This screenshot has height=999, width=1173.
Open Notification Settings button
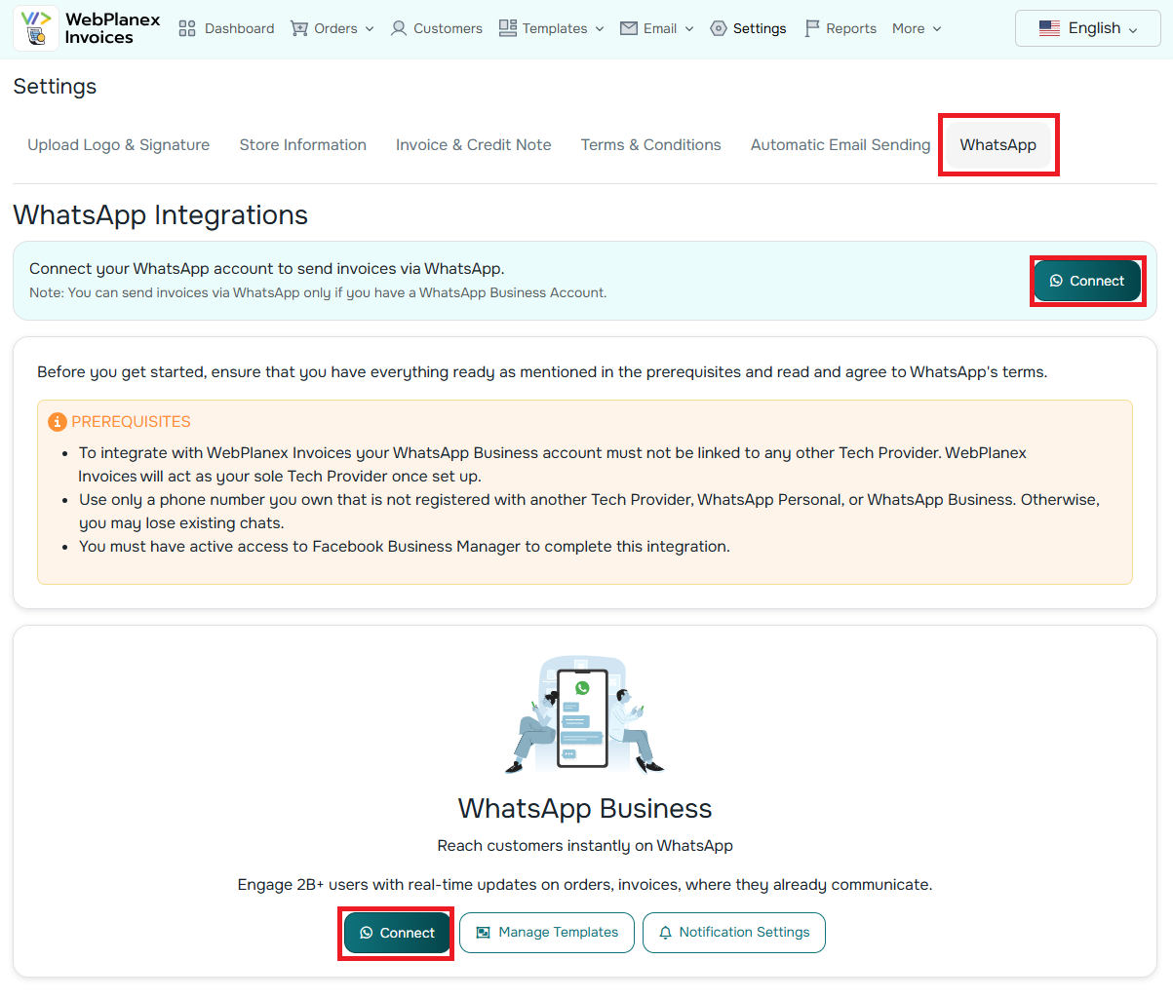tap(734, 933)
